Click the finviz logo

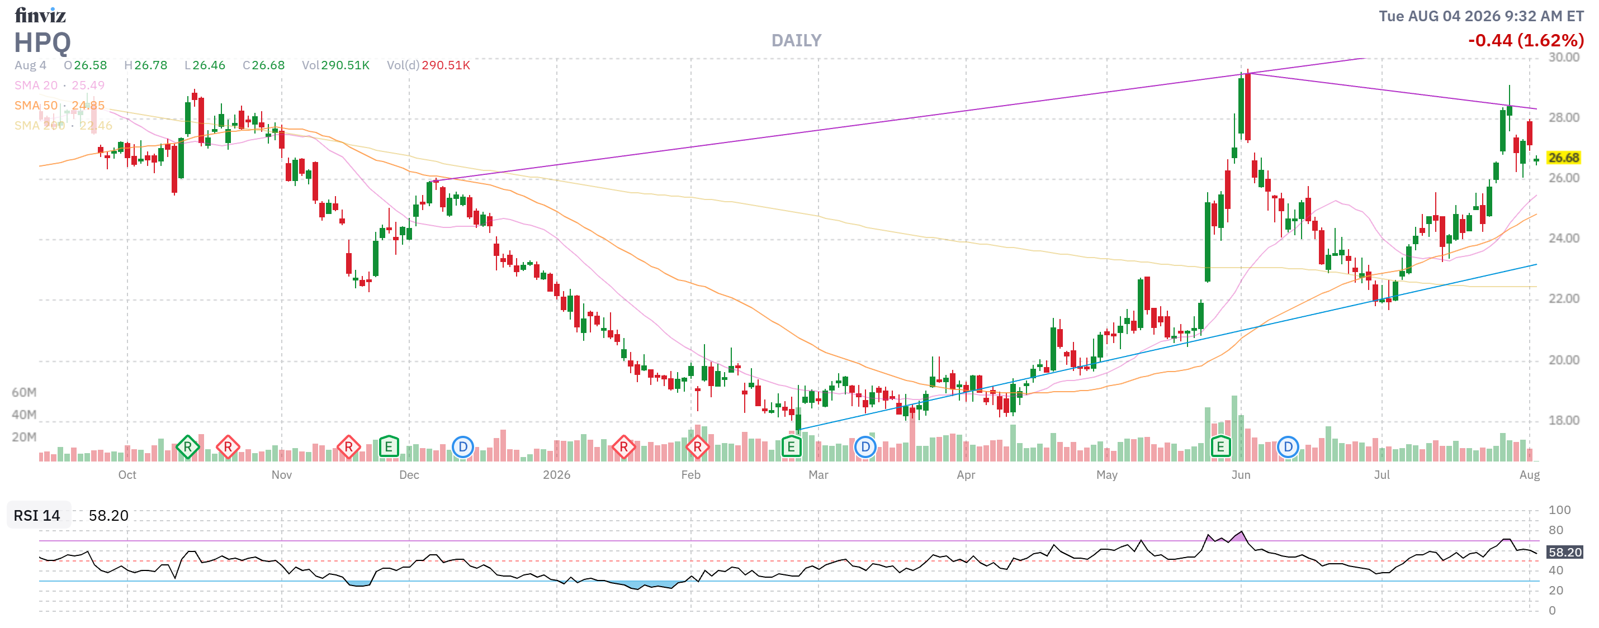click(x=40, y=15)
